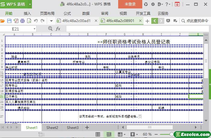Open the 视图 ribbon tab
This screenshot has height=138, width=211.
coord(123,14)
